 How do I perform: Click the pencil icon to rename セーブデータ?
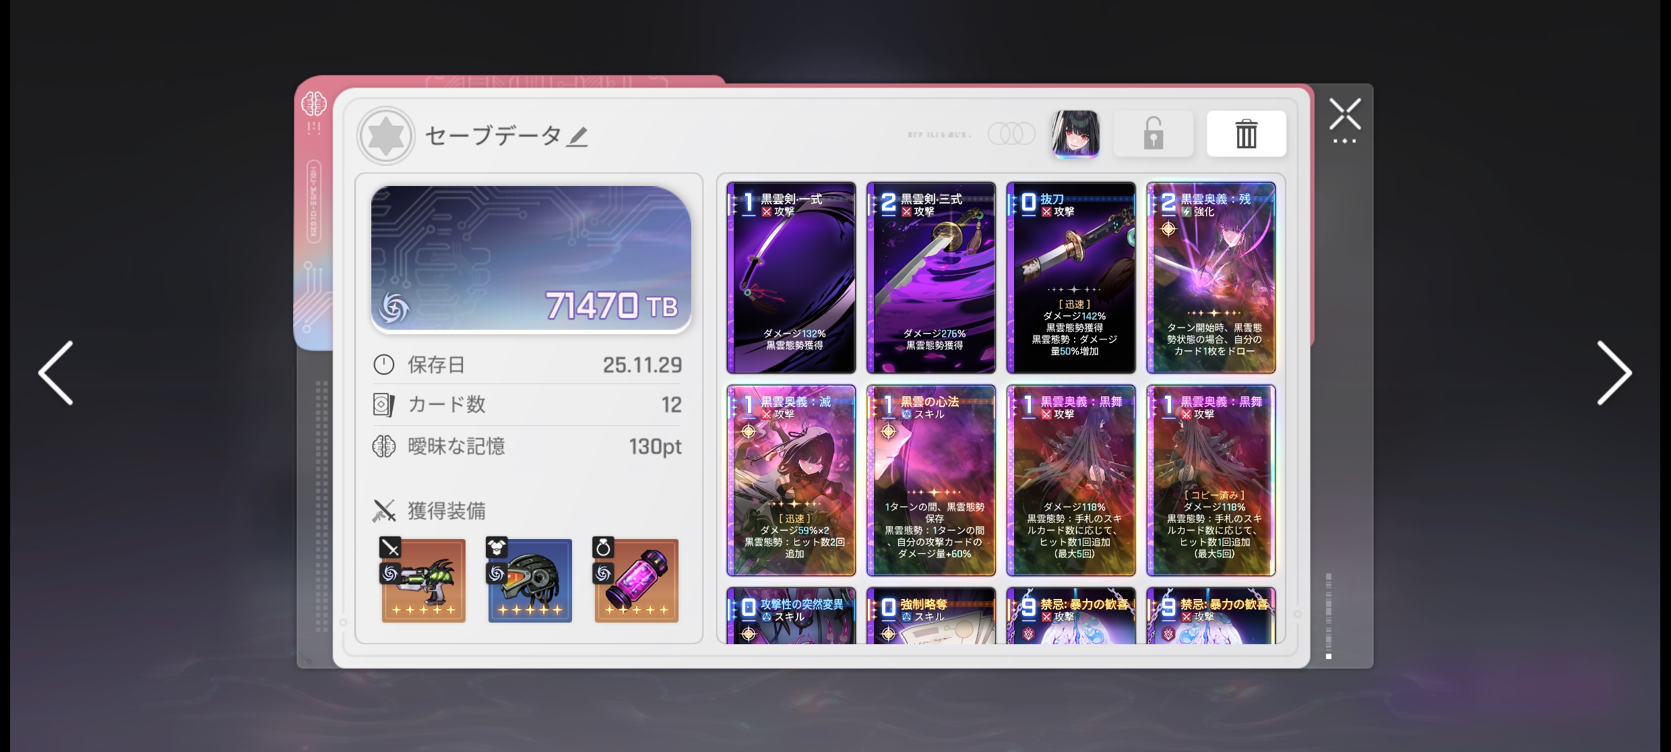(x=577, y=137)
